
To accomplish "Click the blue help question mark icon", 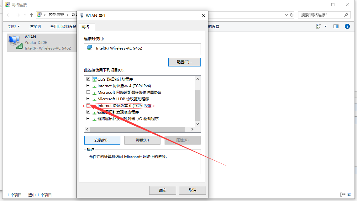I will click(x=347, y=26).
